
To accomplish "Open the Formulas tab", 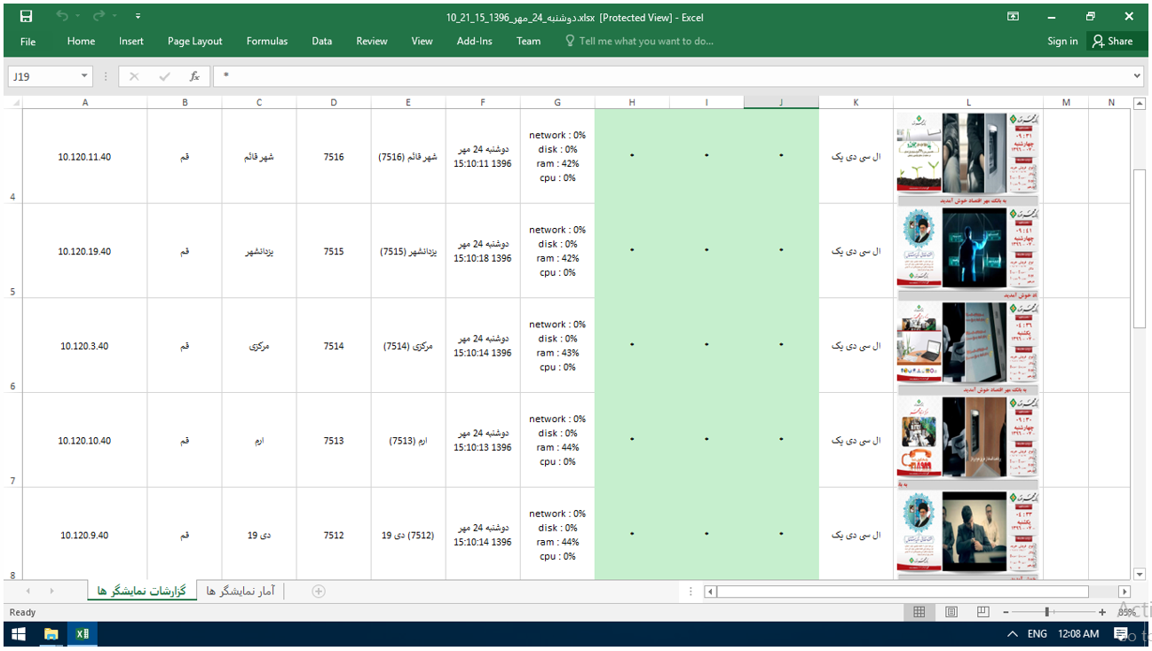I will 267,41.
